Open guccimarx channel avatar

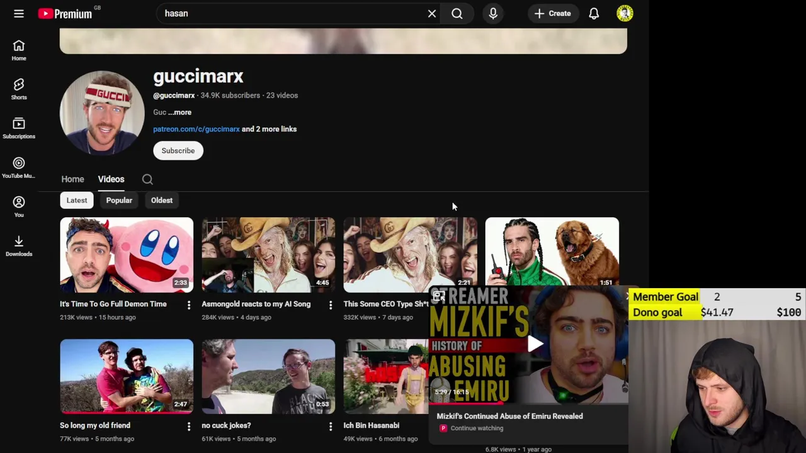click(x=102, y=113)
